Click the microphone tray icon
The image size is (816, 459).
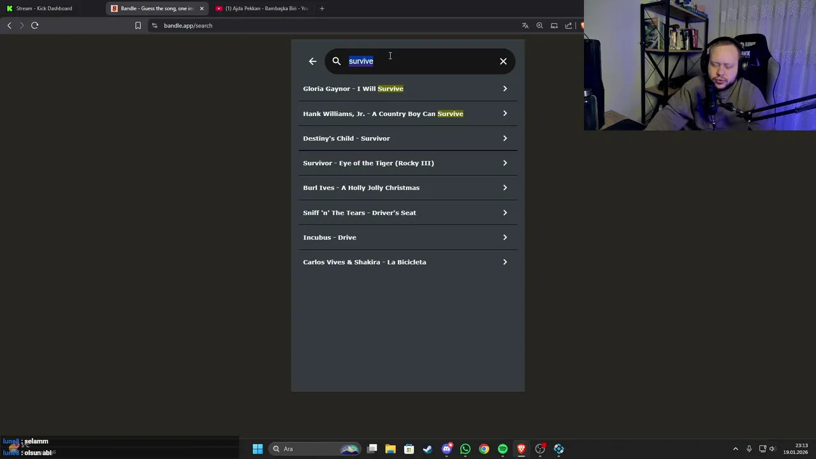pyautogui.click(x=749, y=449)
